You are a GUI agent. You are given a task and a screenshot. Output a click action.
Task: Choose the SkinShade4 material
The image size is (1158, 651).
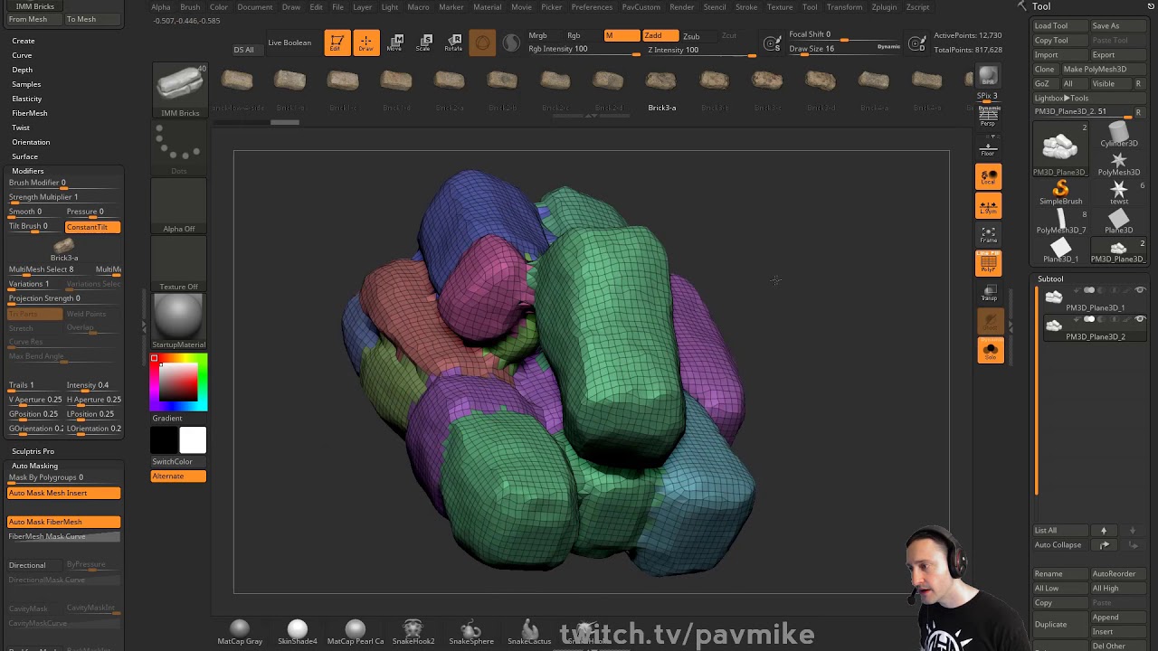click(x=298, y=632)
